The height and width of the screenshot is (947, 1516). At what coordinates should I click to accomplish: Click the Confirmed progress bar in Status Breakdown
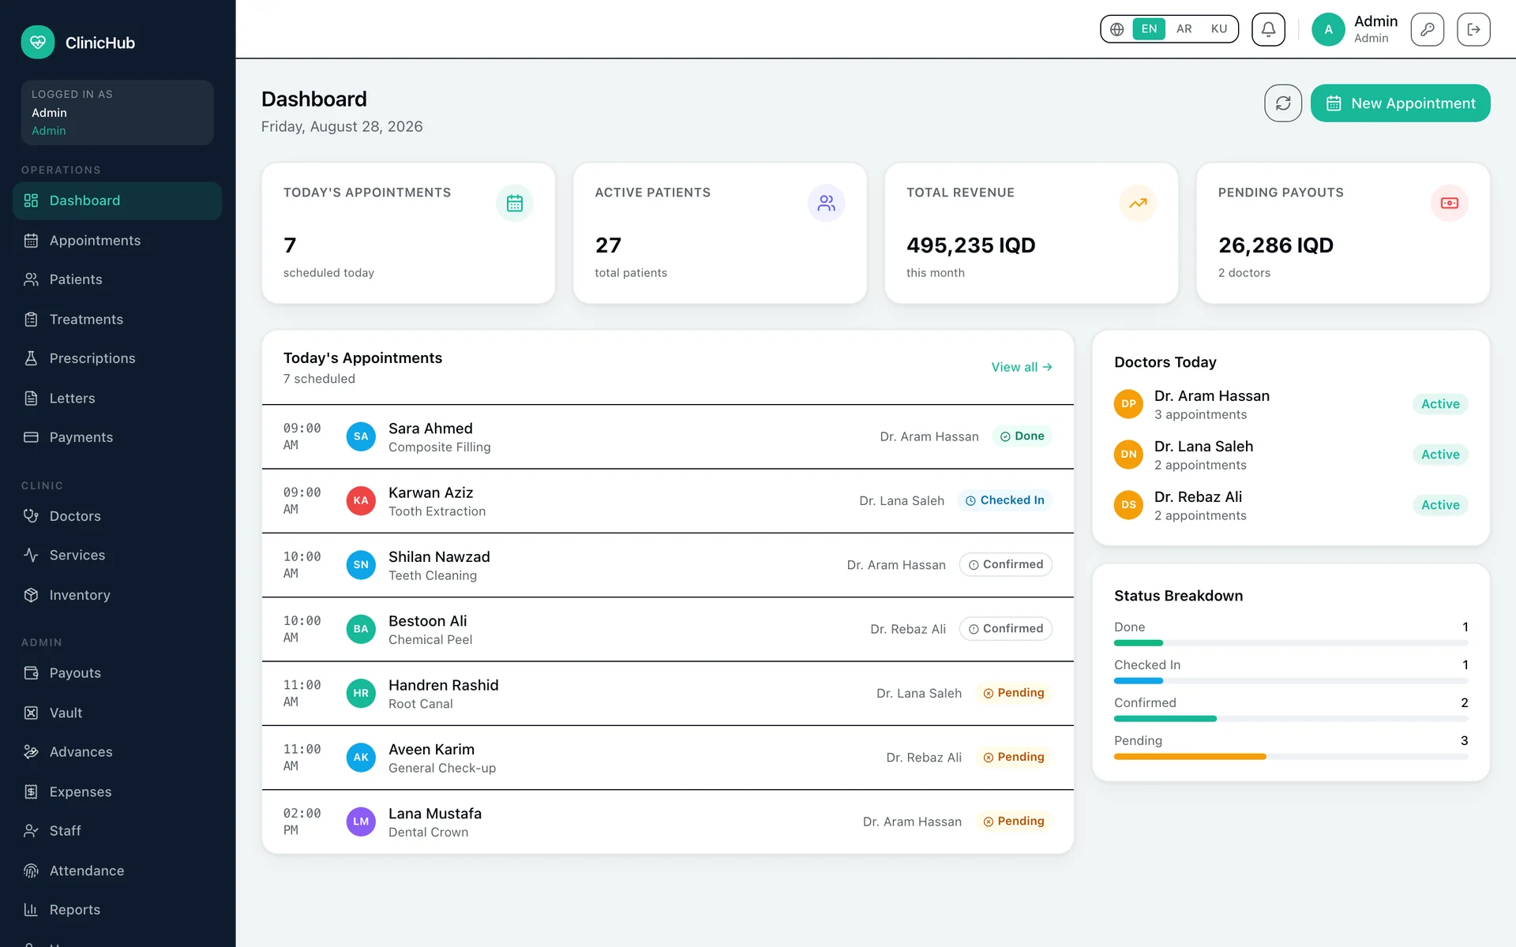[1291, 719]
